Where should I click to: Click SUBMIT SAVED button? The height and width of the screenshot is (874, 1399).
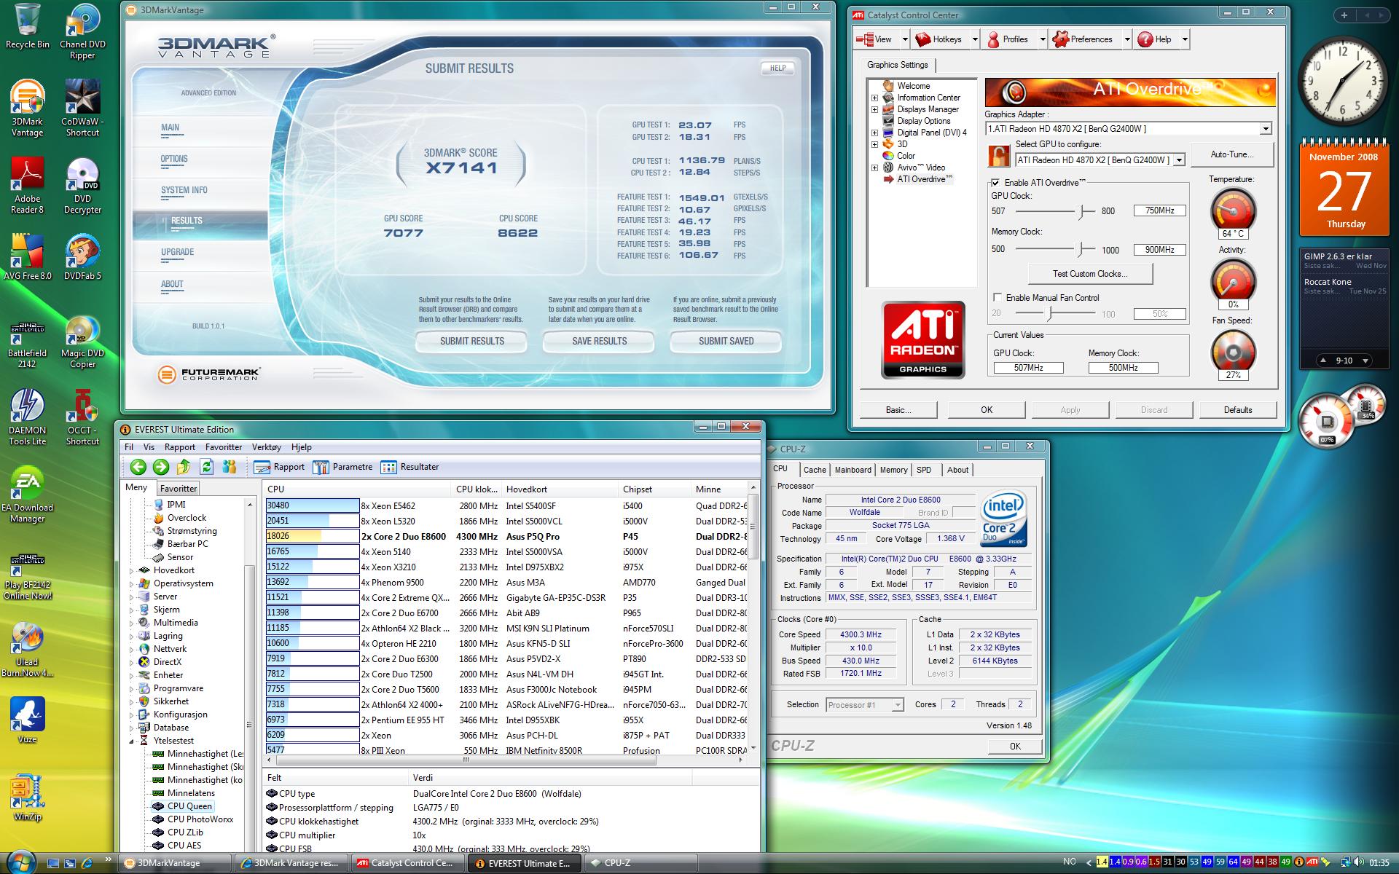tap(726, 341)
